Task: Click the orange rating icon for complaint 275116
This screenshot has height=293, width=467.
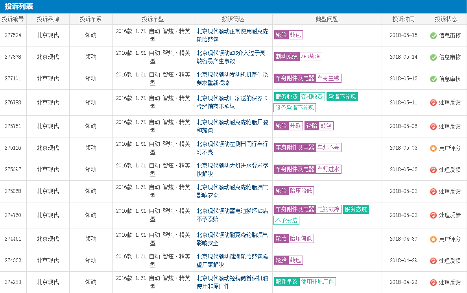Action: point(433,148)
